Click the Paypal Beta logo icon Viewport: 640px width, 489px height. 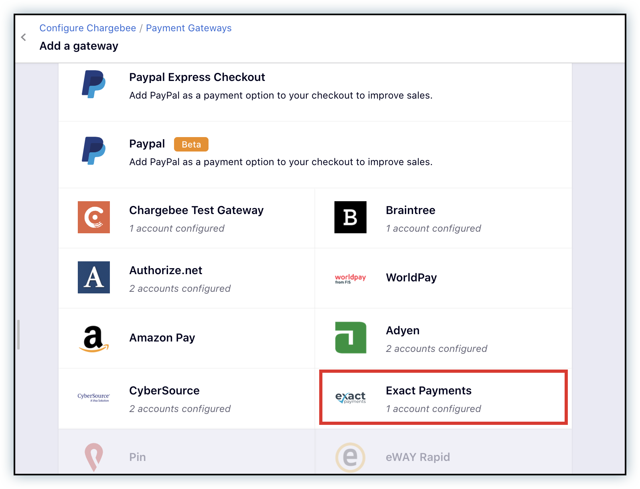click(x=94, y=151)
